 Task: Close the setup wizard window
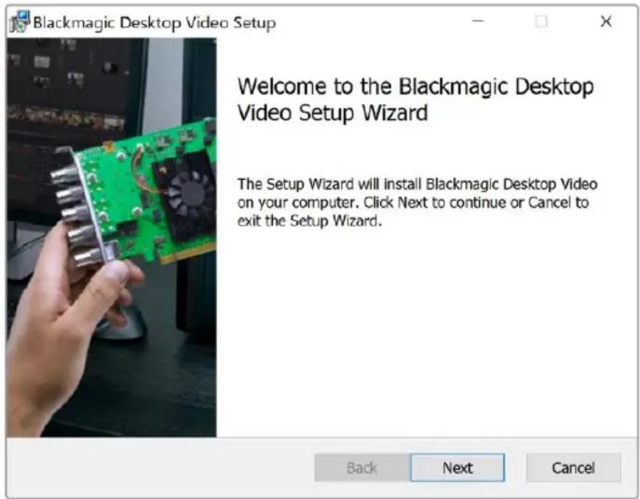606,21
